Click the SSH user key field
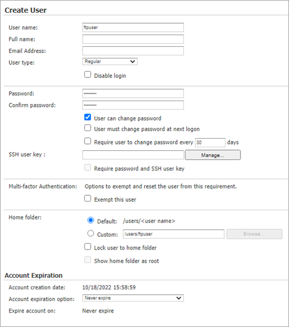This screenshot has width=289, height=327. click(x=133, y=155)
